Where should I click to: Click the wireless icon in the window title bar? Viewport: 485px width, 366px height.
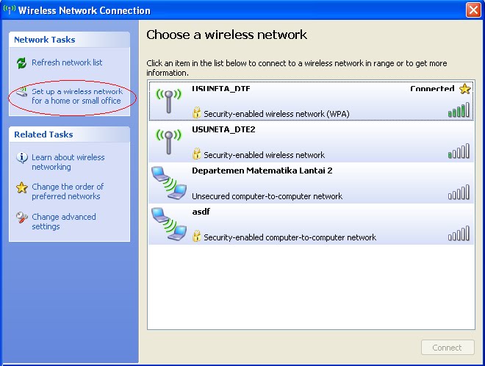9,10
